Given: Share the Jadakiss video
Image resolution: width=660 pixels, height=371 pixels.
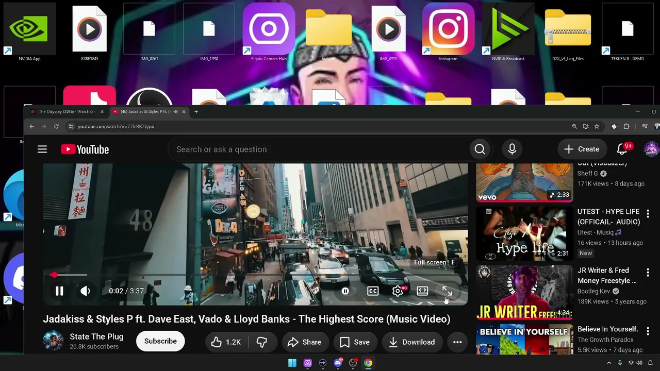Looking at the screenshot, I should (x=304, y=342).
